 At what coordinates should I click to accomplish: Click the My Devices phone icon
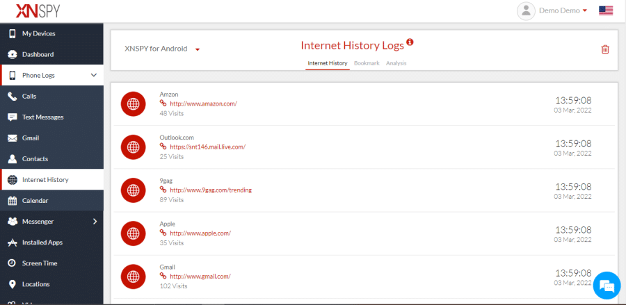[x=13, y=33]
